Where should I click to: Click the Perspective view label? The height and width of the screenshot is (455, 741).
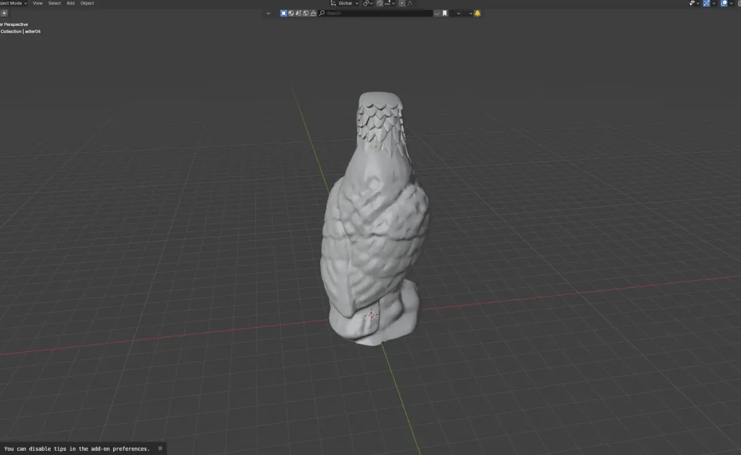pyautogui.click(x=14, y=24)
